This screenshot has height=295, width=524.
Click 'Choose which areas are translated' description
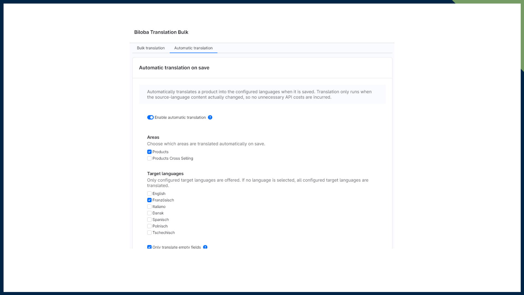206,144
